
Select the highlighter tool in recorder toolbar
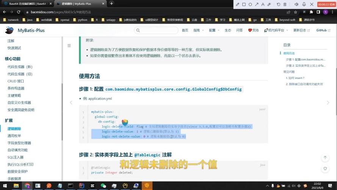click(269, 4)
